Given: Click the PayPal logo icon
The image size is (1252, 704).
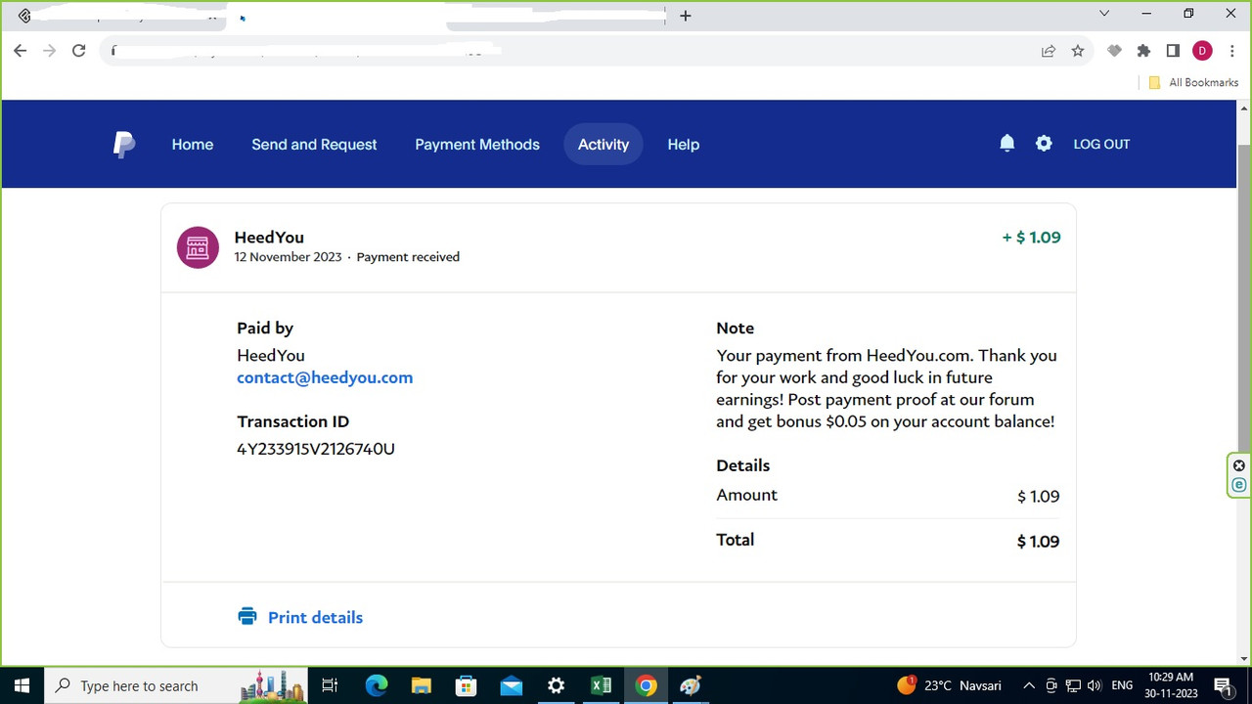Looking at the screenshot, I should (x=123, y=144).
